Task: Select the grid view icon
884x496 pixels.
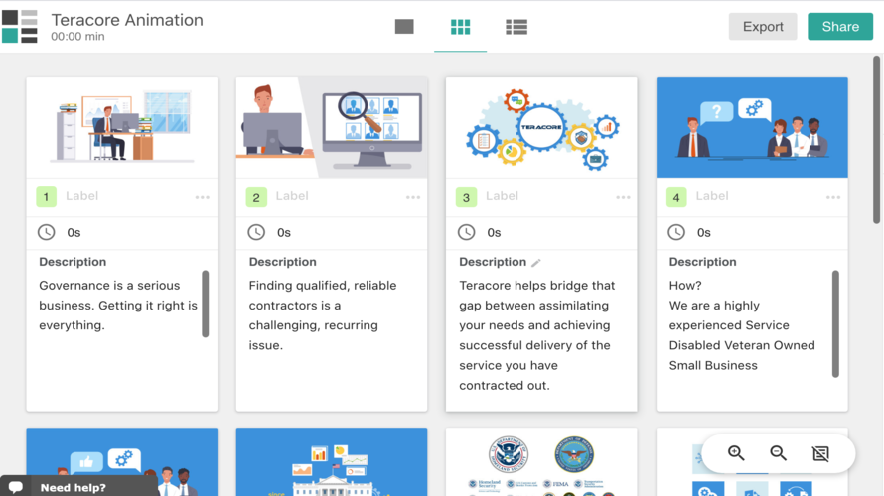Action: tap(460, 27)
